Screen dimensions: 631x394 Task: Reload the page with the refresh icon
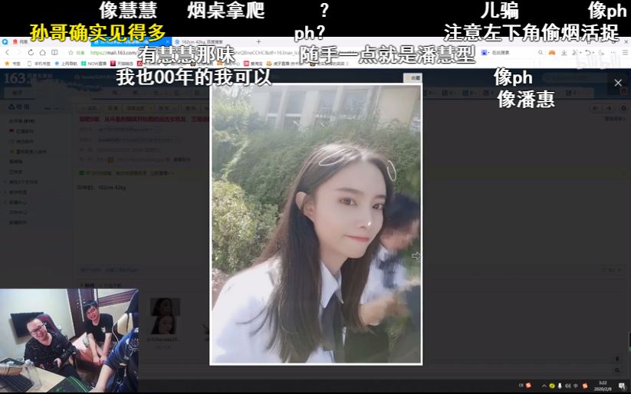pyautogui.click(x=31, y=52)
